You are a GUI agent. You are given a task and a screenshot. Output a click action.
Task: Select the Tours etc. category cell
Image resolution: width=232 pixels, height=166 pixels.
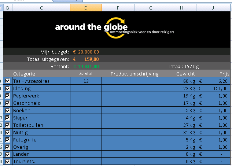coord(41,161)
